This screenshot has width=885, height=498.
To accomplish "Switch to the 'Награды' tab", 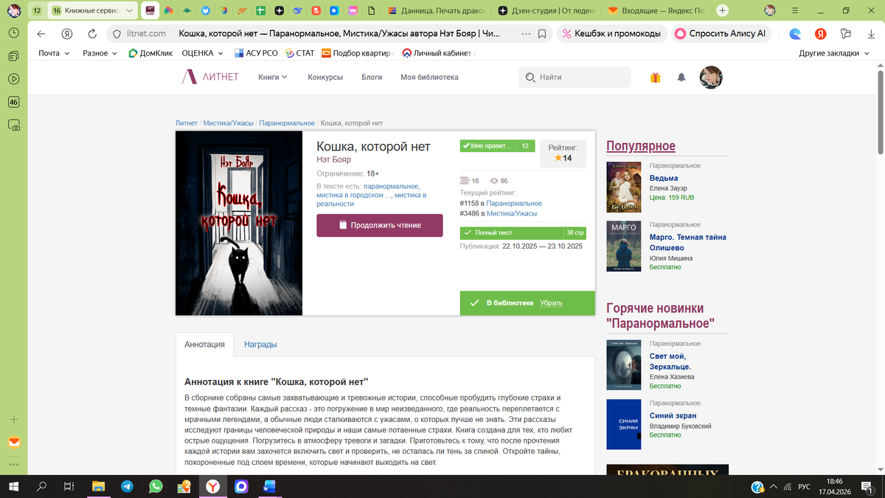I will [260, 344].
